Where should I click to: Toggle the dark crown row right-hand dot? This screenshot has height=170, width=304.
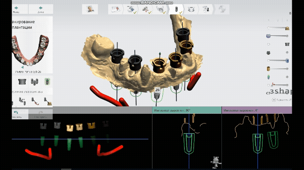pos(287,52)
